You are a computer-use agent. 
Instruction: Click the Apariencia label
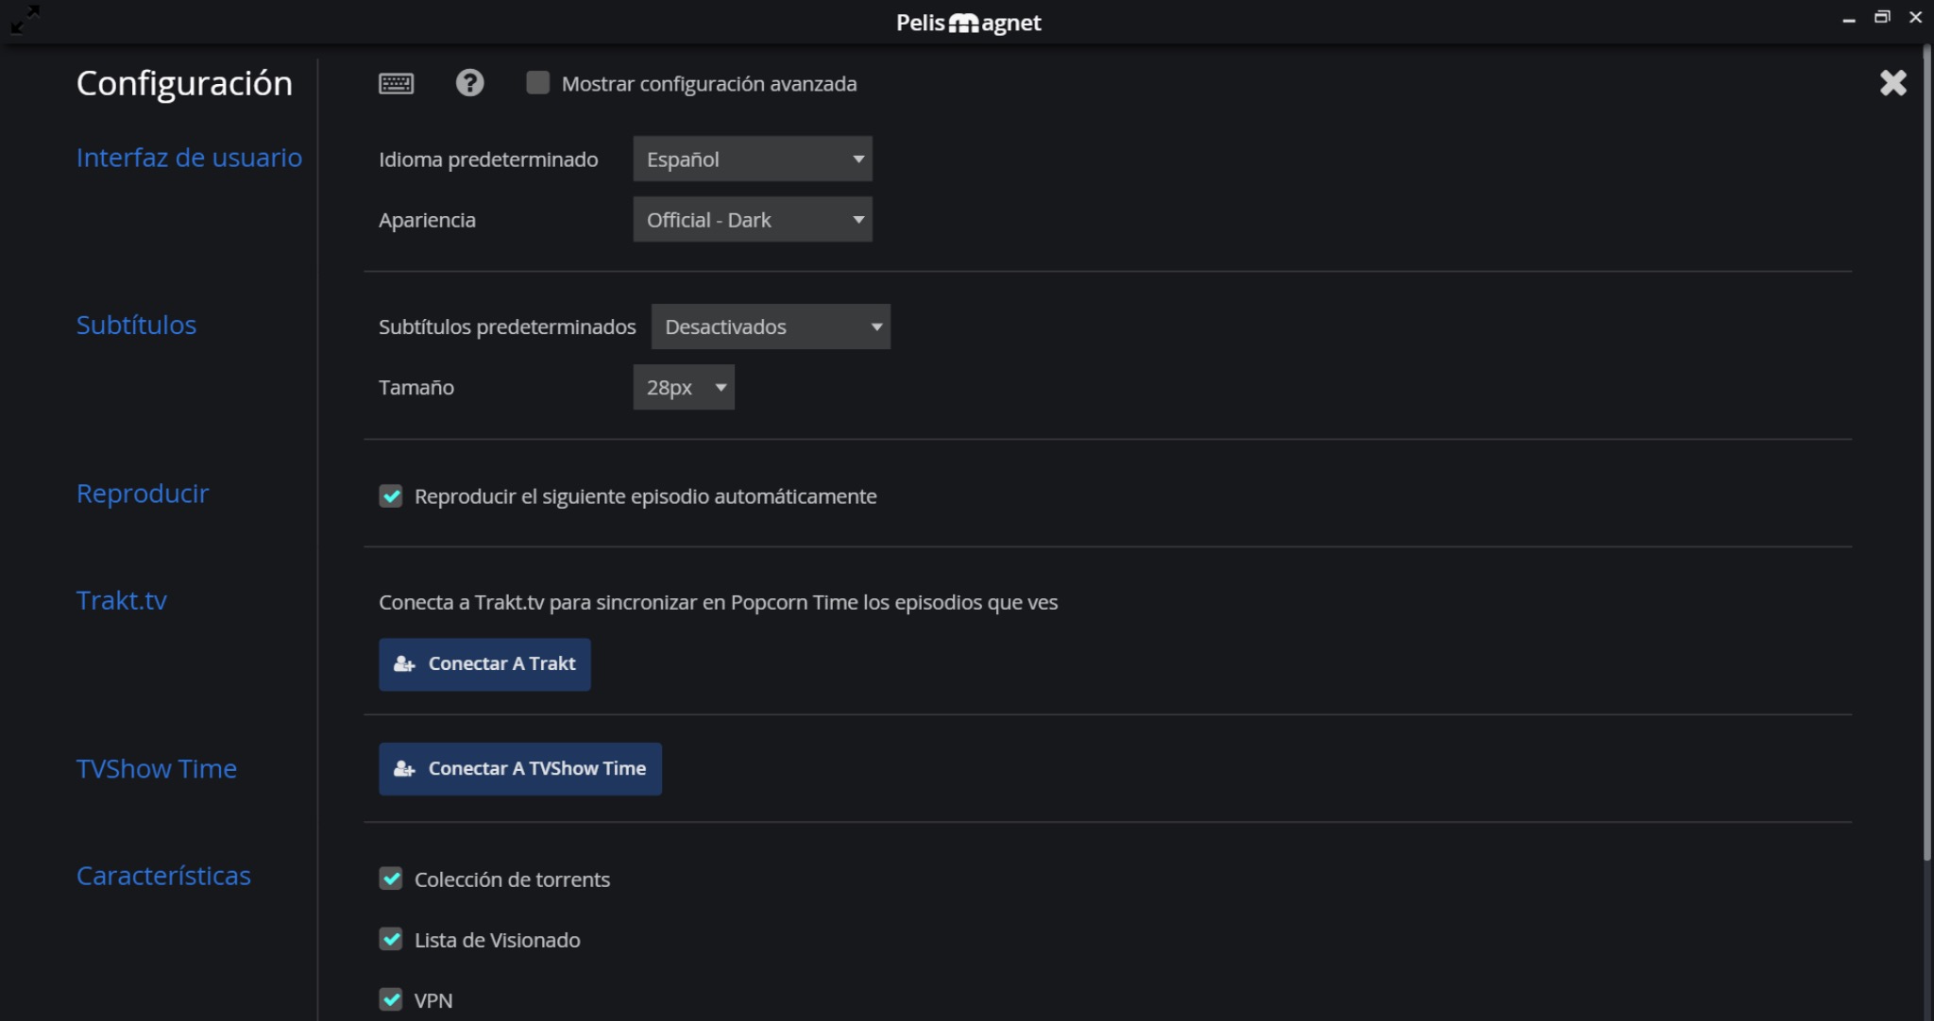coord(427,220)
